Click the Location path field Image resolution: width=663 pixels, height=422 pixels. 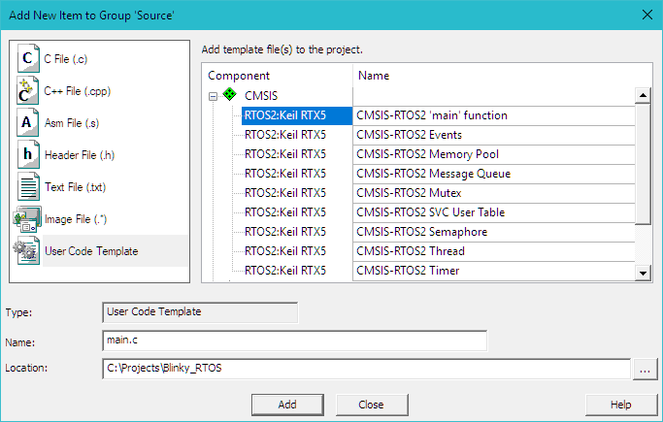(x=366, y=369)
